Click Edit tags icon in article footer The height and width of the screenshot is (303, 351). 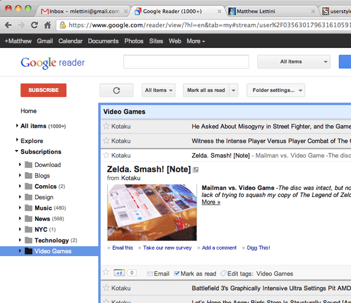[x=223, y=273]
